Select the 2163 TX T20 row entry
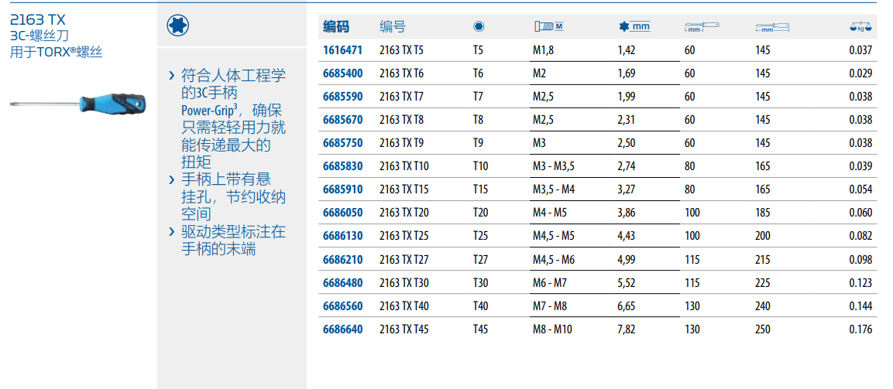 click(404, 213)
